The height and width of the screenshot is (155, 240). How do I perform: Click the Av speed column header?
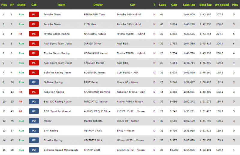pos(222,5)
